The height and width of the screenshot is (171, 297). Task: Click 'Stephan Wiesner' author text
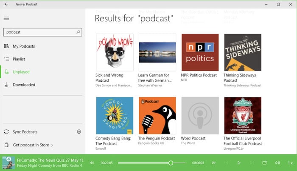pyautogui.click(x=150, y=85)
